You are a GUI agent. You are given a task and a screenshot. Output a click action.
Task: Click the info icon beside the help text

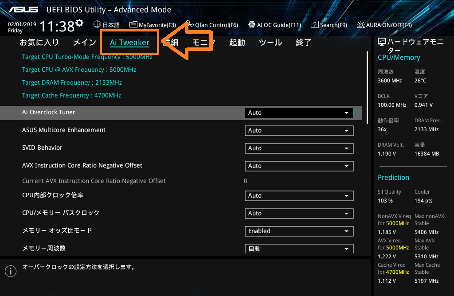[x=11, y=271]
